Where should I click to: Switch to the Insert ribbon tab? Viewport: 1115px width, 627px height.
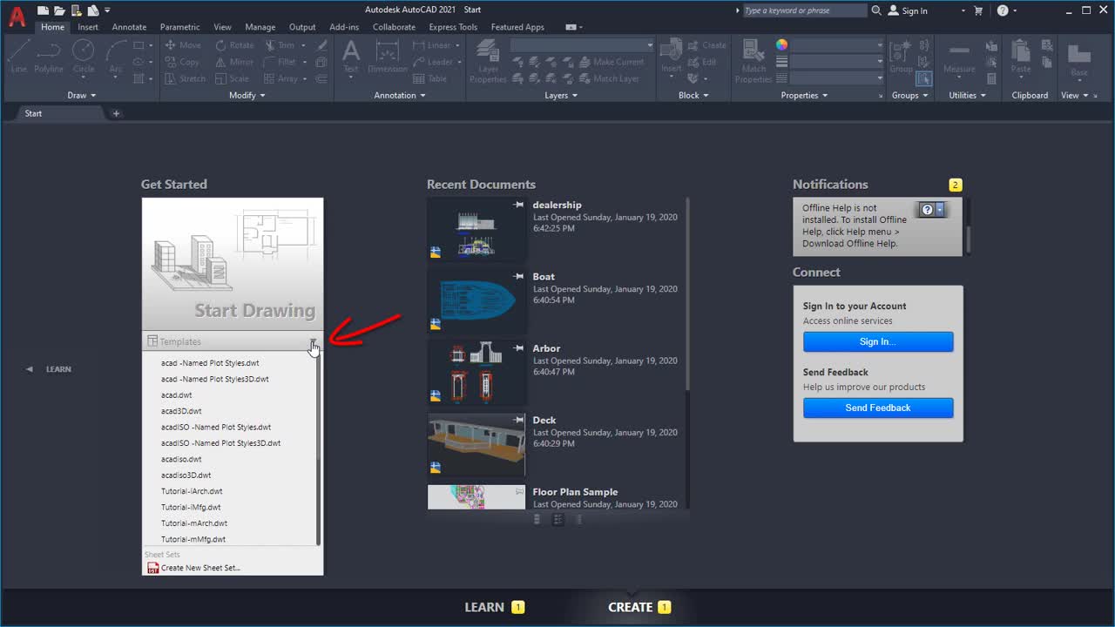[88, 27]
